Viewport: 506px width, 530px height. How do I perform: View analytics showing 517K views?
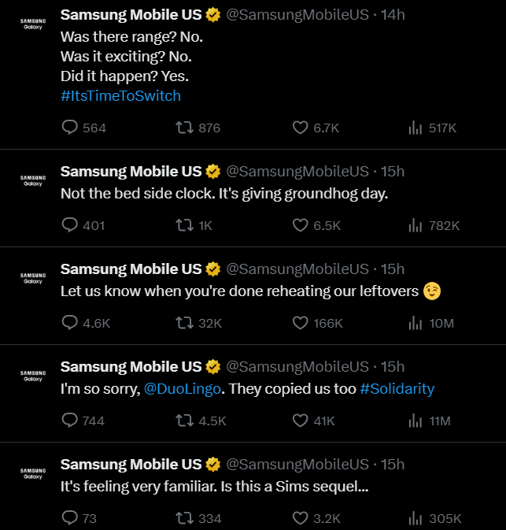pos(416,128)
